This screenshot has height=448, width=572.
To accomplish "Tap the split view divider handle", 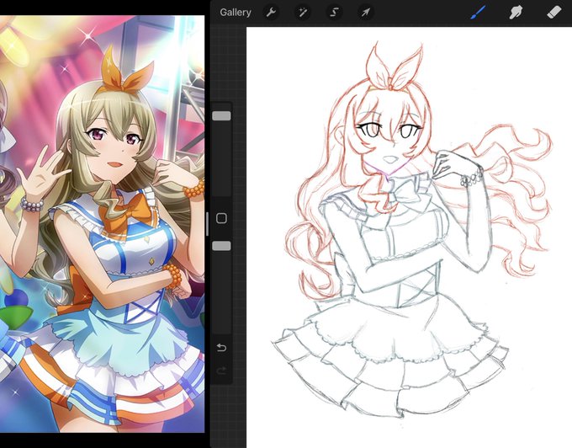I will [207, 224].
